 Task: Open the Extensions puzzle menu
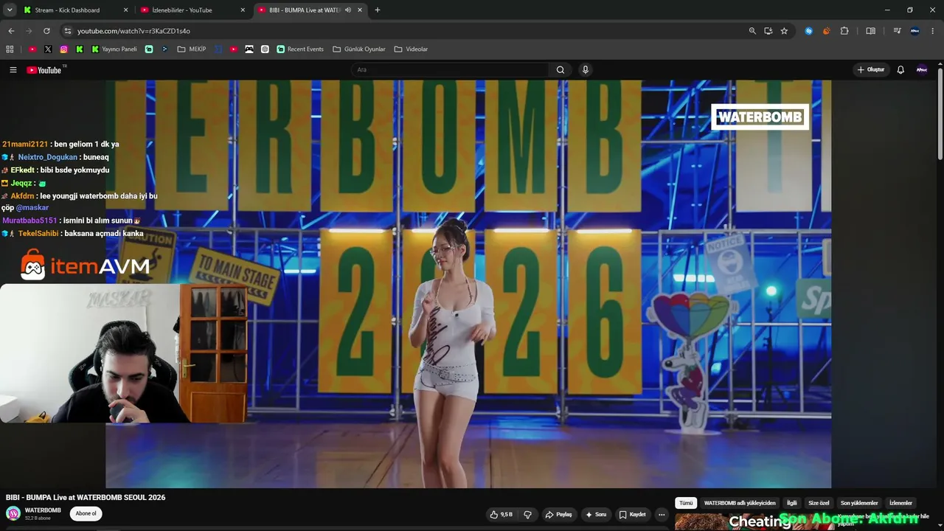pyautogui.click(x=844, y=31)
